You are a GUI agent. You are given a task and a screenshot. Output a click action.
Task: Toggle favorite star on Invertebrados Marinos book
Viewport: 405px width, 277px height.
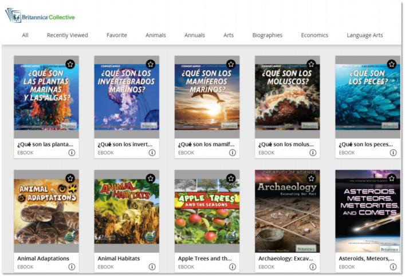coord(150,64)
